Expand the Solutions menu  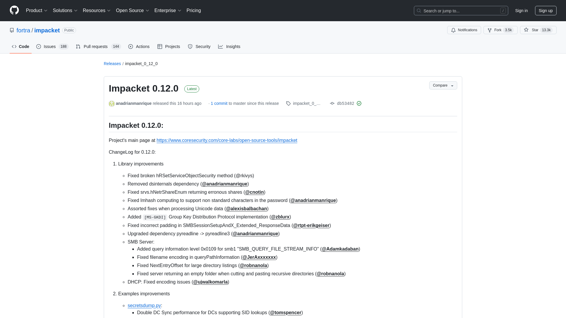(x=65, y=11)
